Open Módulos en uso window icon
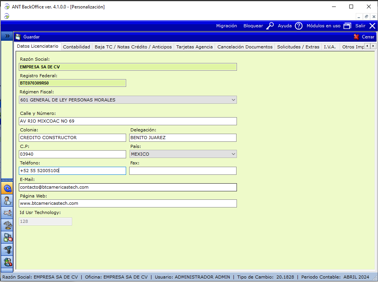This screenshot has width=378, height=282. coord(347,26)
